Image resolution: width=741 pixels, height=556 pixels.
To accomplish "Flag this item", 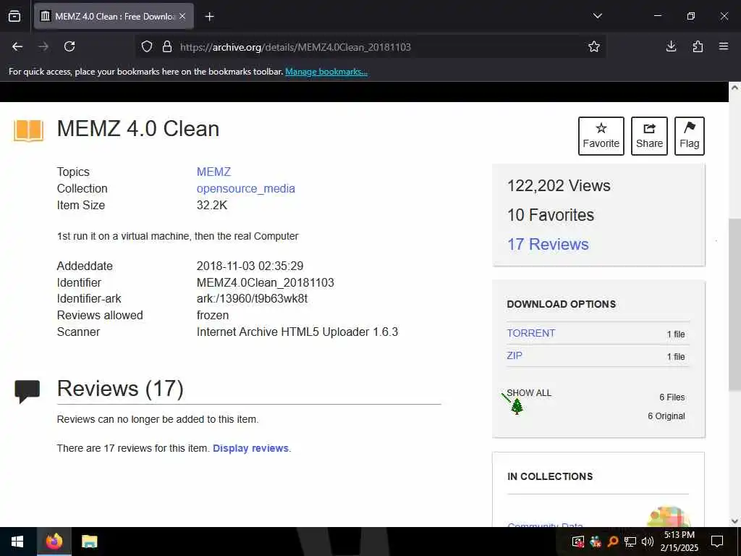I will pyautogui.click(x=690, y=136).
